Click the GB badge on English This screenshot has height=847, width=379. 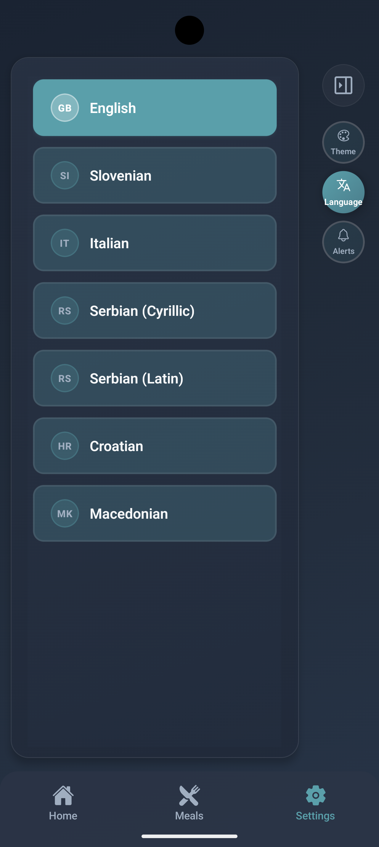[x=65, y=108]
